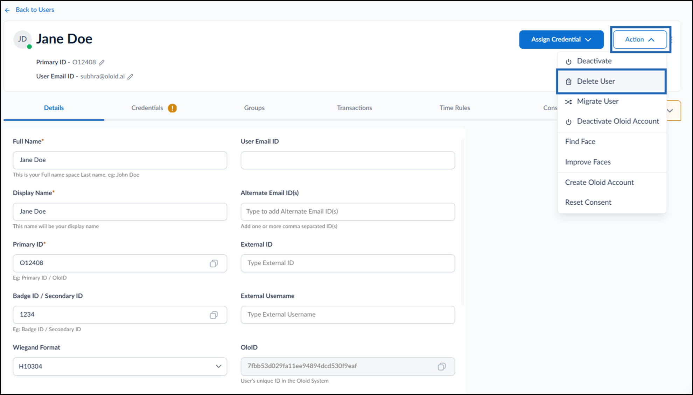Click the empty User Email ID field
Viewport: 693px width, 395px height.
click(348, 160)
